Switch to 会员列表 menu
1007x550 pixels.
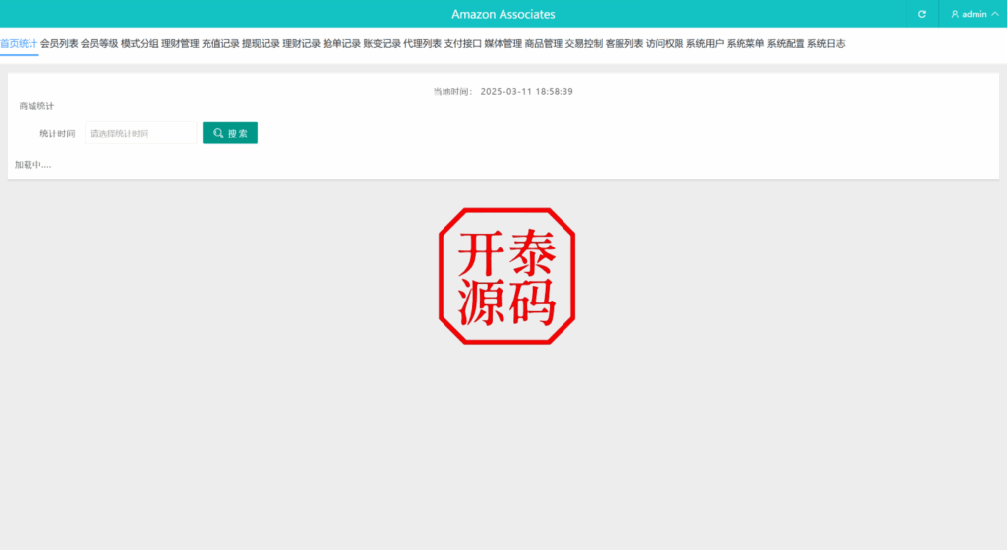click(x=59, y=43)
